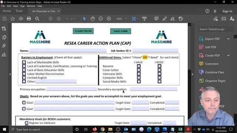
Task: Open the signatures panel in left sidebar
Action: click(x=4, y=55)
